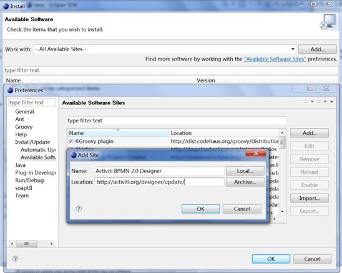Select General in the Preferences tree
Viewport: 342px width, 273px height.
tap(24, 112)
